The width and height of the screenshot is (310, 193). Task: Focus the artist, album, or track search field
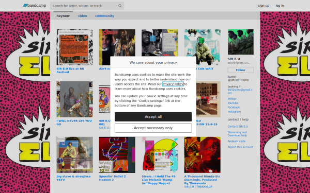pos(87,6)
